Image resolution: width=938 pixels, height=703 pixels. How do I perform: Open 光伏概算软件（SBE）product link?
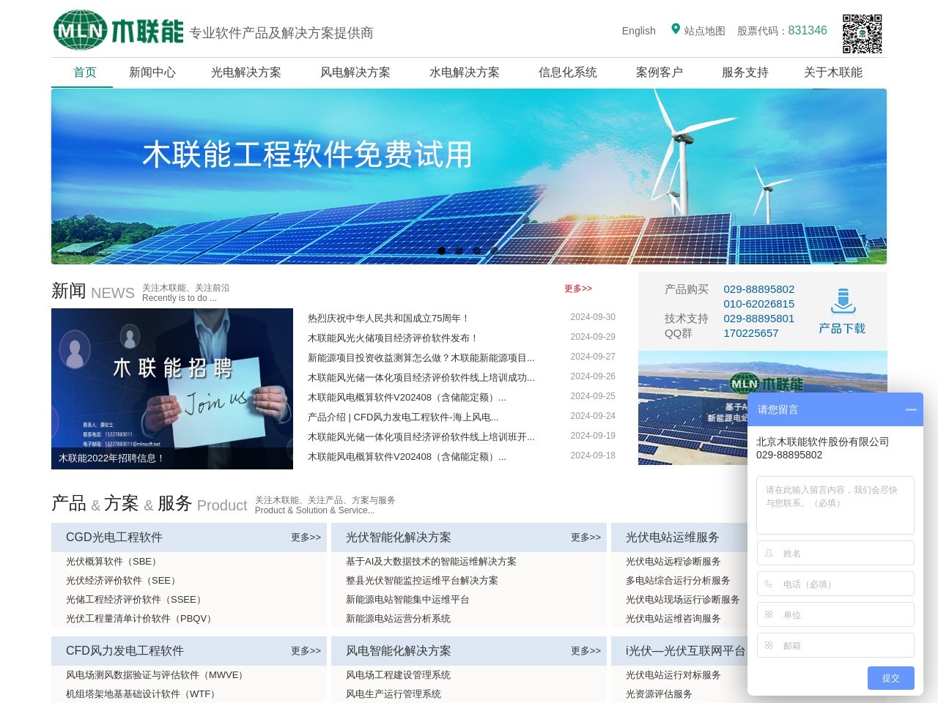[x=111, y=562]
